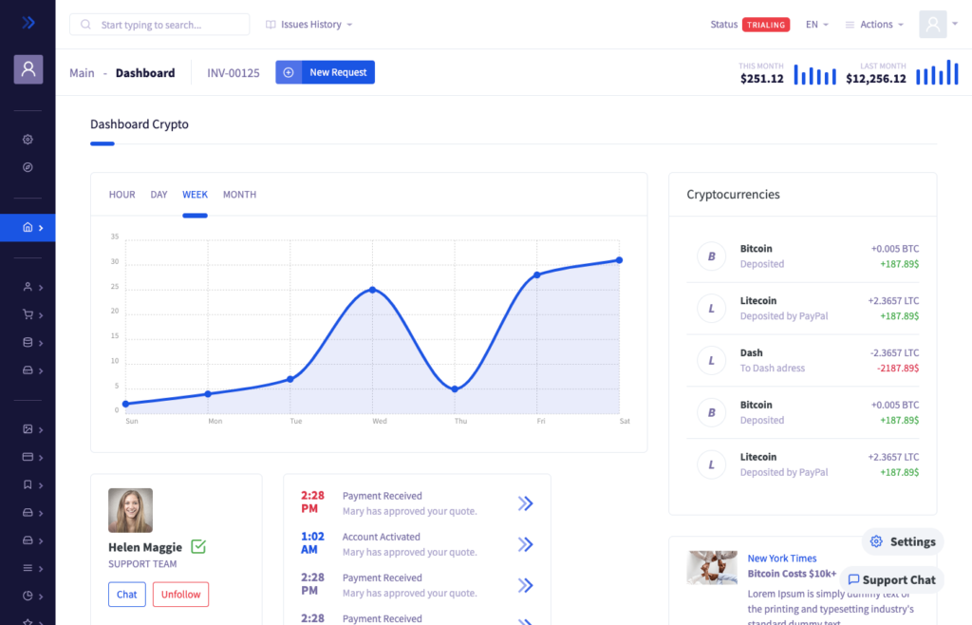The image size is (972, 625).
Task: Open the image gallery icon in the sidebar
Action: [28, 429]
